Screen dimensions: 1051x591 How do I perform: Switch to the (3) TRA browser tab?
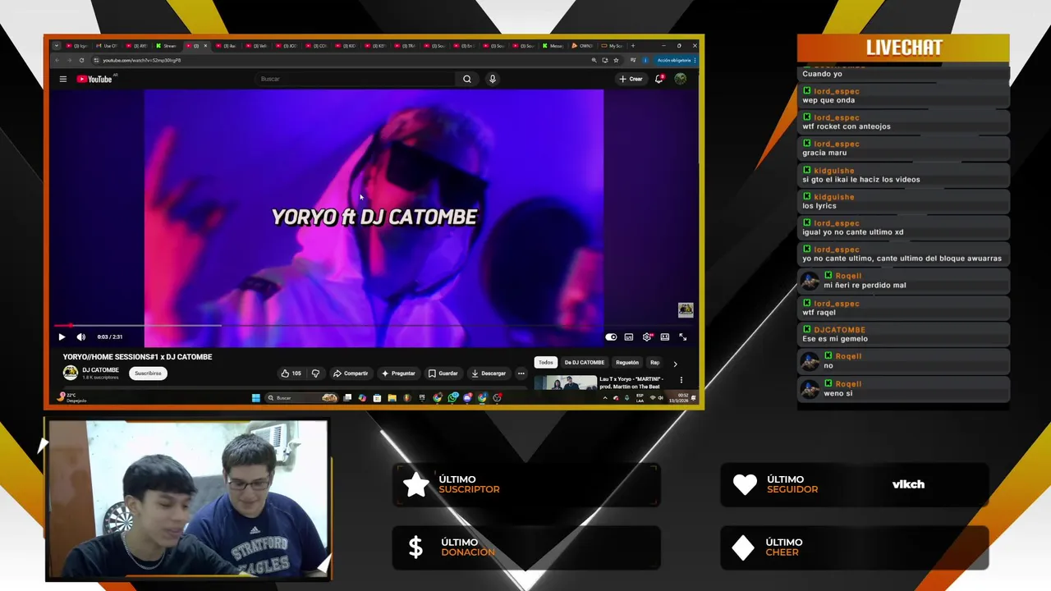coord(406,46)
